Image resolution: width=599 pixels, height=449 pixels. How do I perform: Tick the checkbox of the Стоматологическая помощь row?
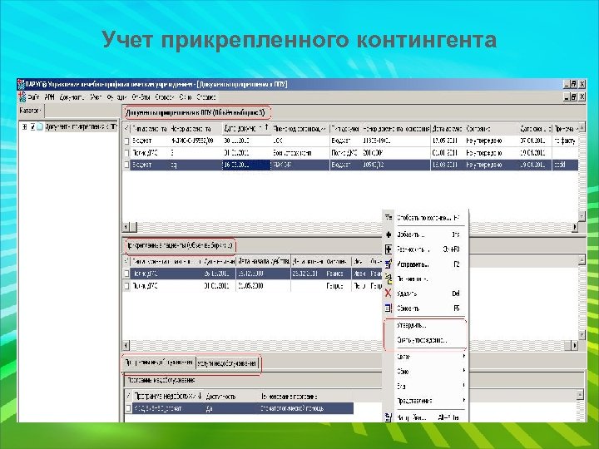click(128, 408)
